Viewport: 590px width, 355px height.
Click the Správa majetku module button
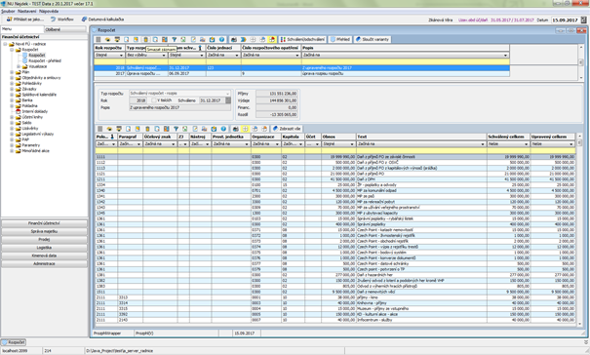44,231
